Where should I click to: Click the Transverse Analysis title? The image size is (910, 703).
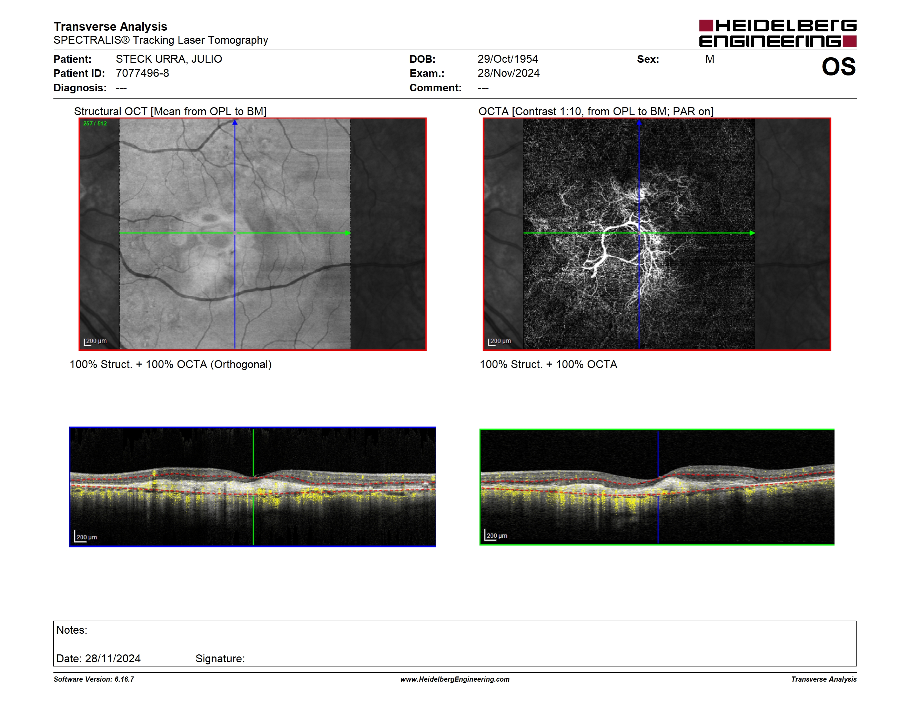click(x=110, y=27)
